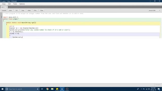Open the Tools menu
162x91 pixels.
[15, 4]
